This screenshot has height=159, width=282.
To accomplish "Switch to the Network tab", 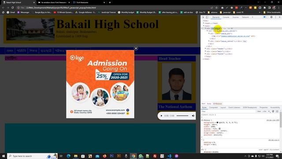I will (245, 17).
